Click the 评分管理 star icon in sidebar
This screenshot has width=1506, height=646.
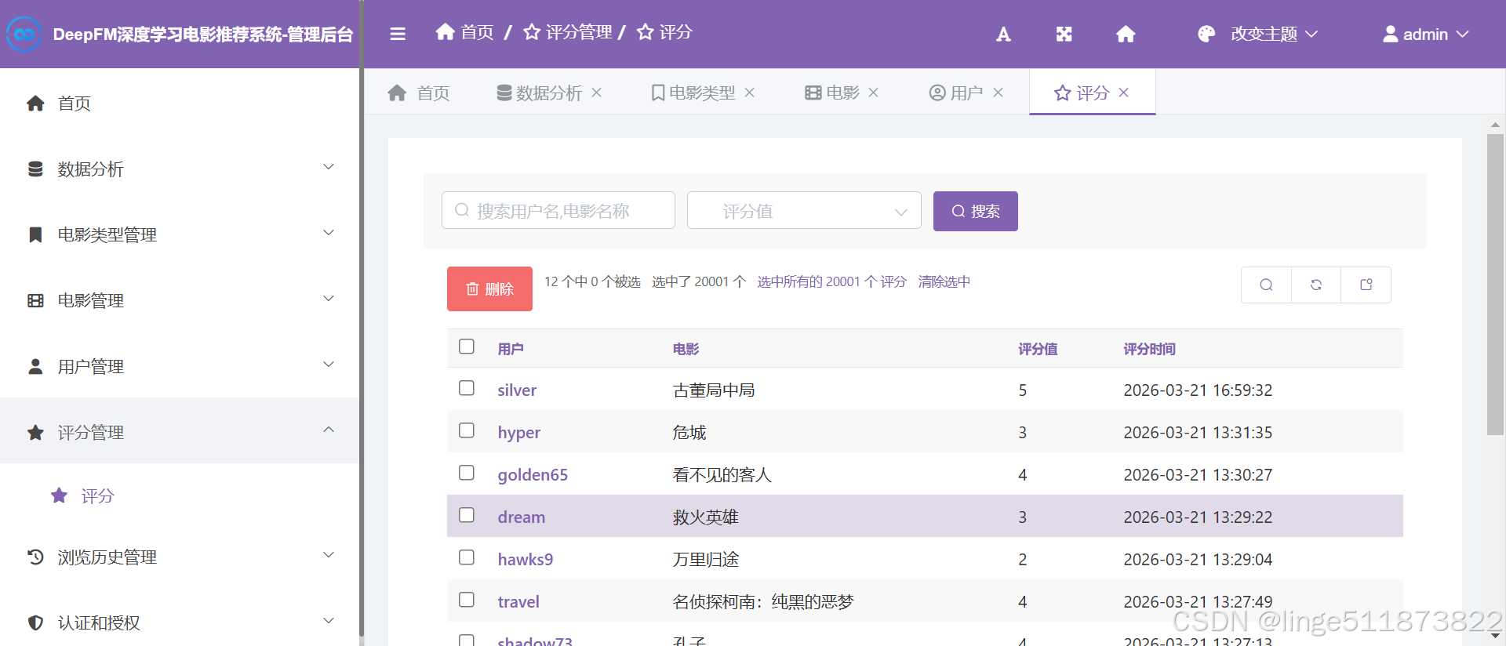(x=35, y=432)
